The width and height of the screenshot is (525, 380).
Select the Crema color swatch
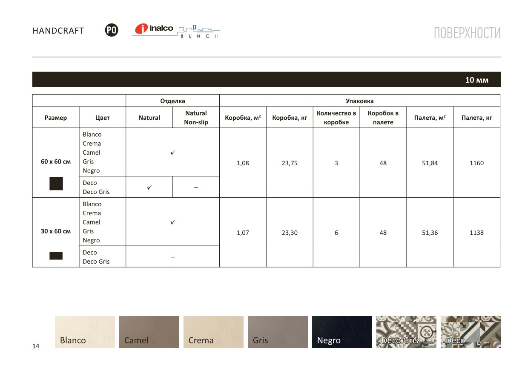pos(213,332)
